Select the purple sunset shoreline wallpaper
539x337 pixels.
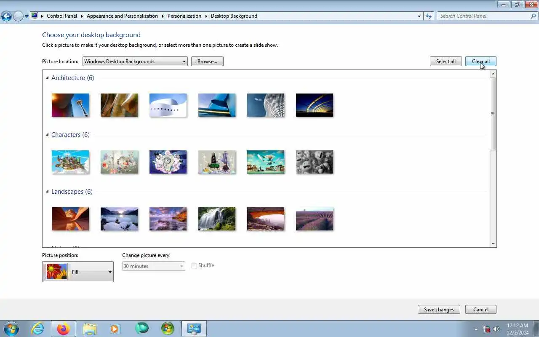(168, 219)
